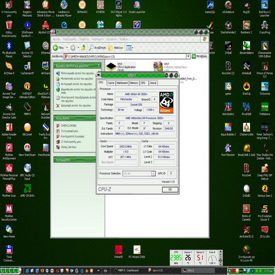Viewport: 275px width, 275px height.
Task: Select AMD CPUInfo desktop icon
Action: 27,191
